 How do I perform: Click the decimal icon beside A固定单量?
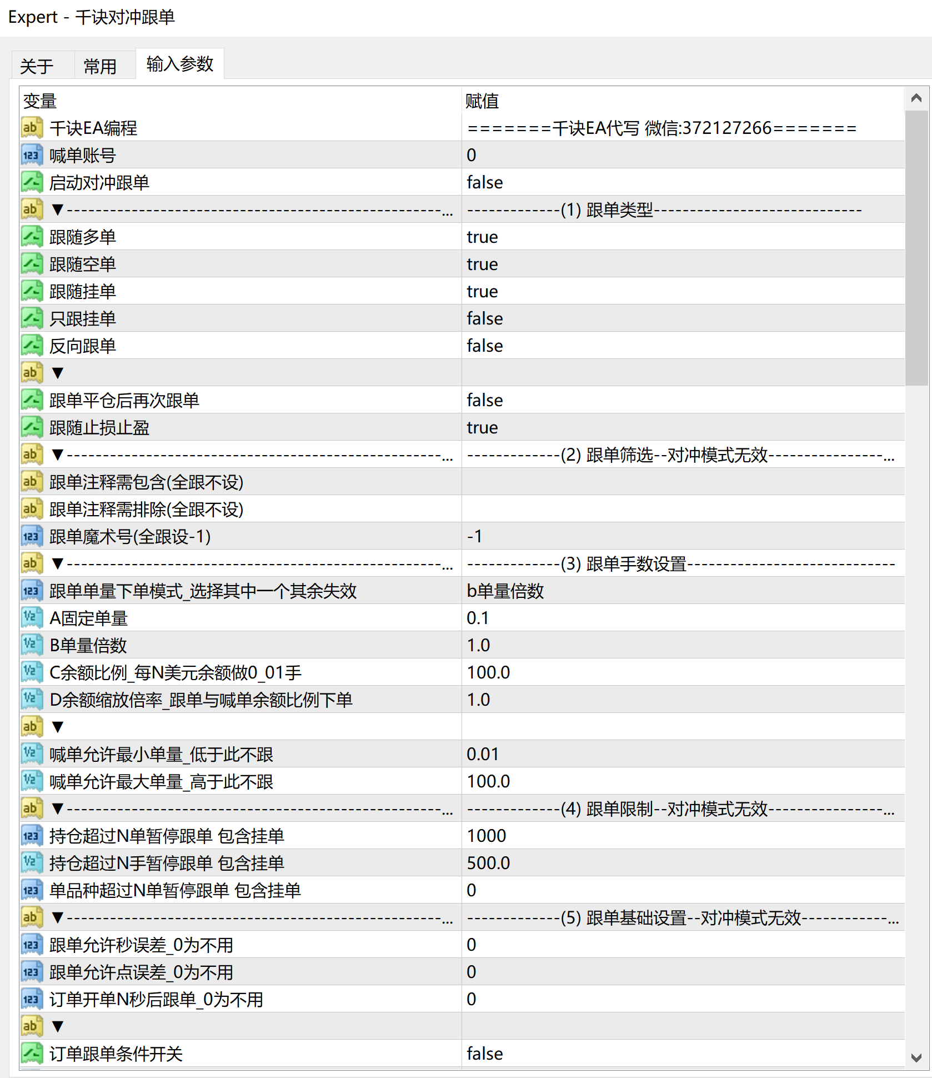[32, 617]
